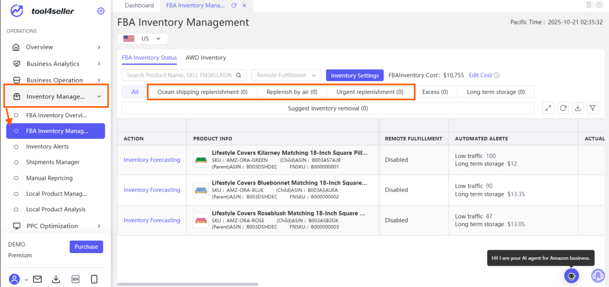Export the table with the download icon

pos(577,108)
